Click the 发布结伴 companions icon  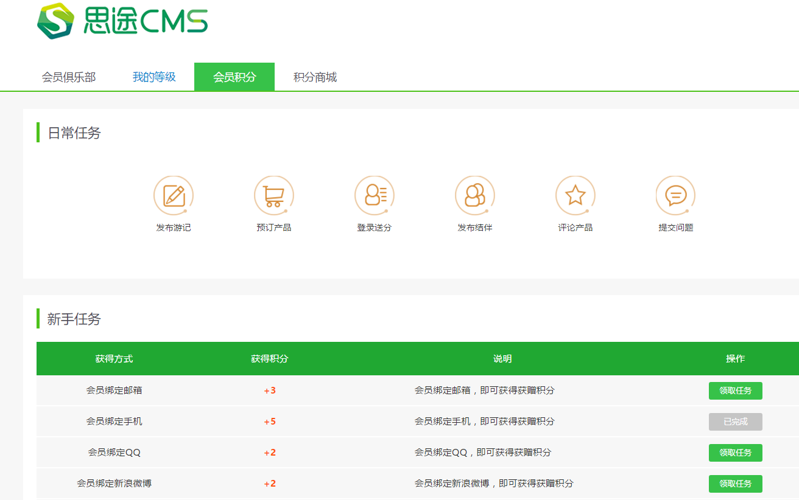point(475,196)
